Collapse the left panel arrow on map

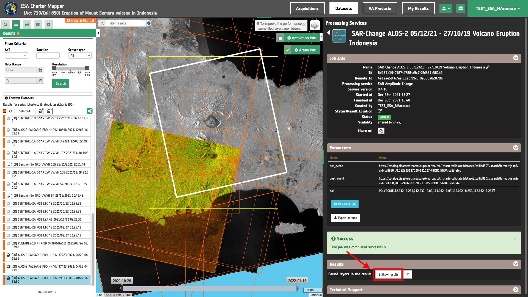[98, 33]
